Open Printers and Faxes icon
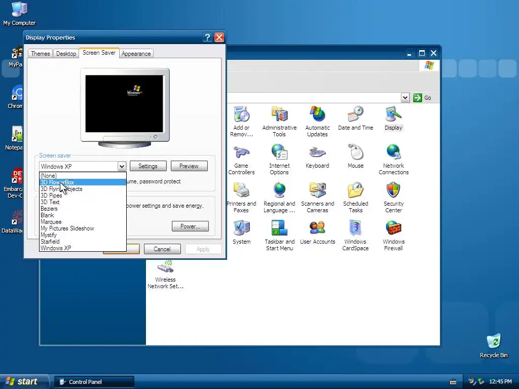The height and width of the screenshot is (389, 519). (241, 198)
